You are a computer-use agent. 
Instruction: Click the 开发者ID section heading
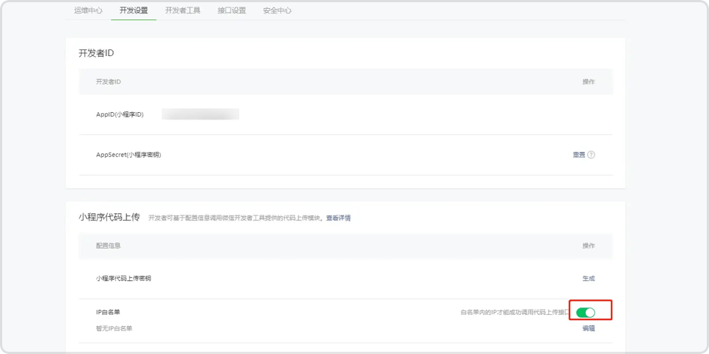(96, 54)
